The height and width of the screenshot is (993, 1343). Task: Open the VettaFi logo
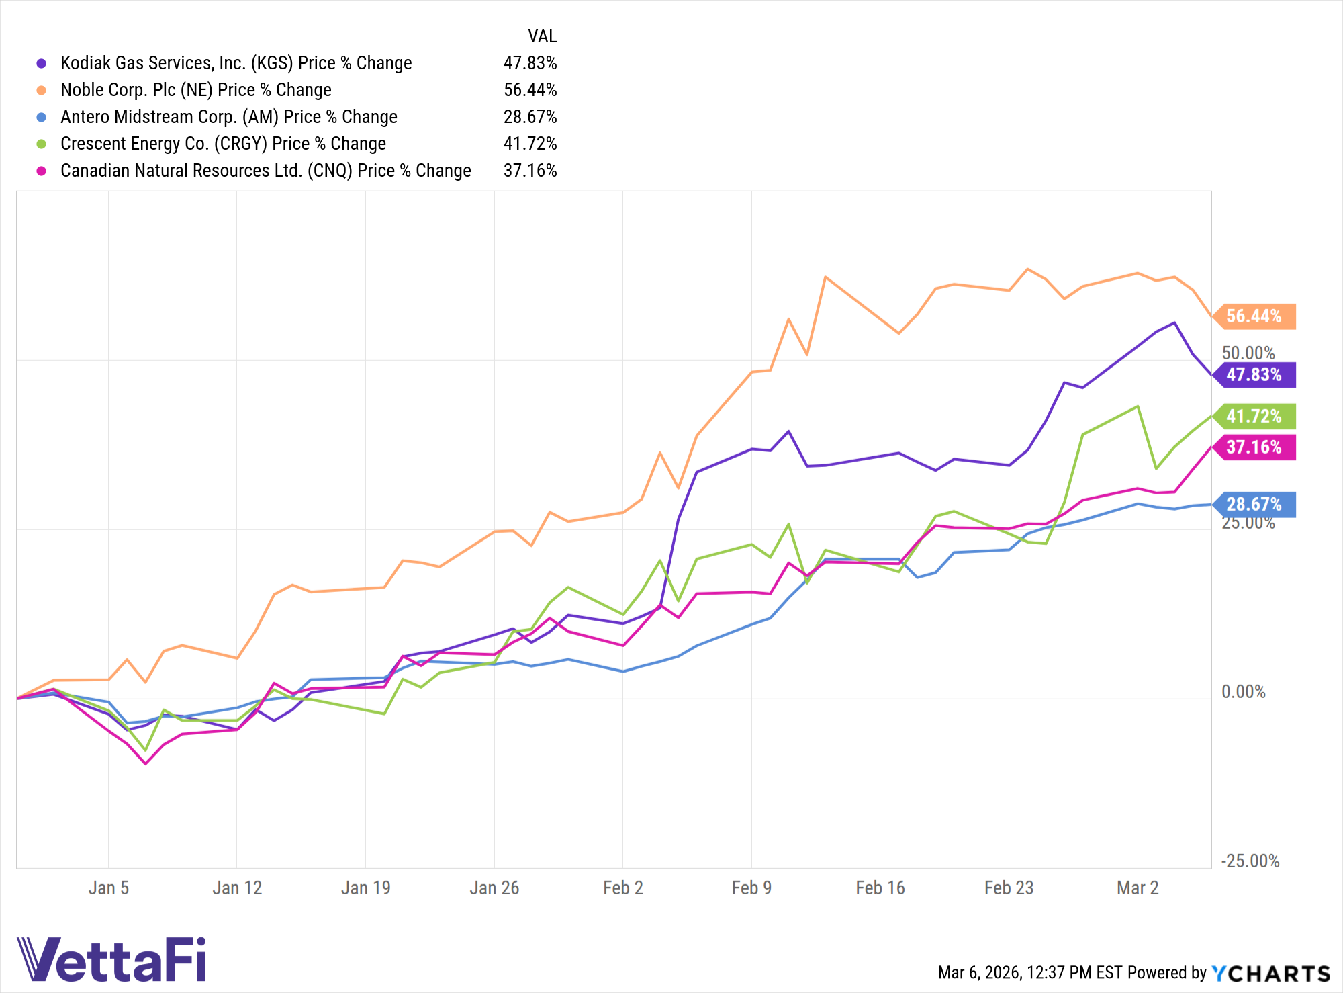coord(111,959)
